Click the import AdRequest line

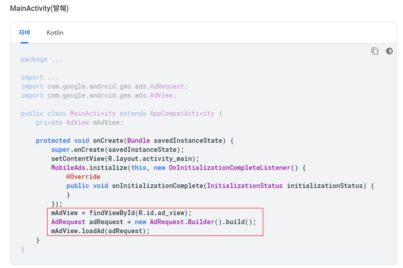click(104, 86)
